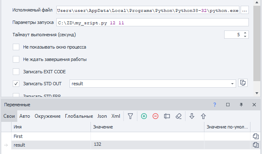Move variable up with up arrow icon
Viewport: 262px width, 154px height.
click(x=203, y=116)
